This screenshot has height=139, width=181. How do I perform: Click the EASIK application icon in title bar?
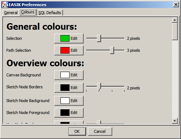click(5, 5)
